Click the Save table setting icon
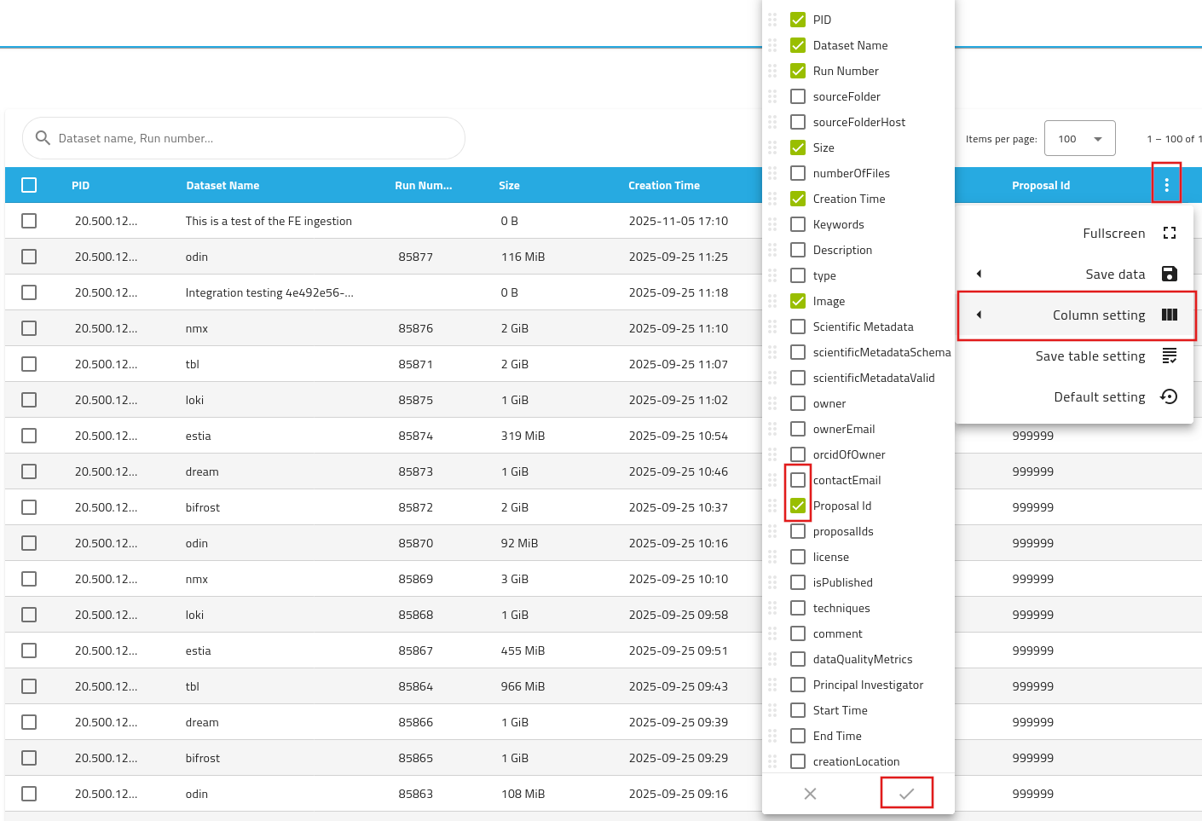The height and width of the screenshot is (821, 1202). coord(1169,356)
